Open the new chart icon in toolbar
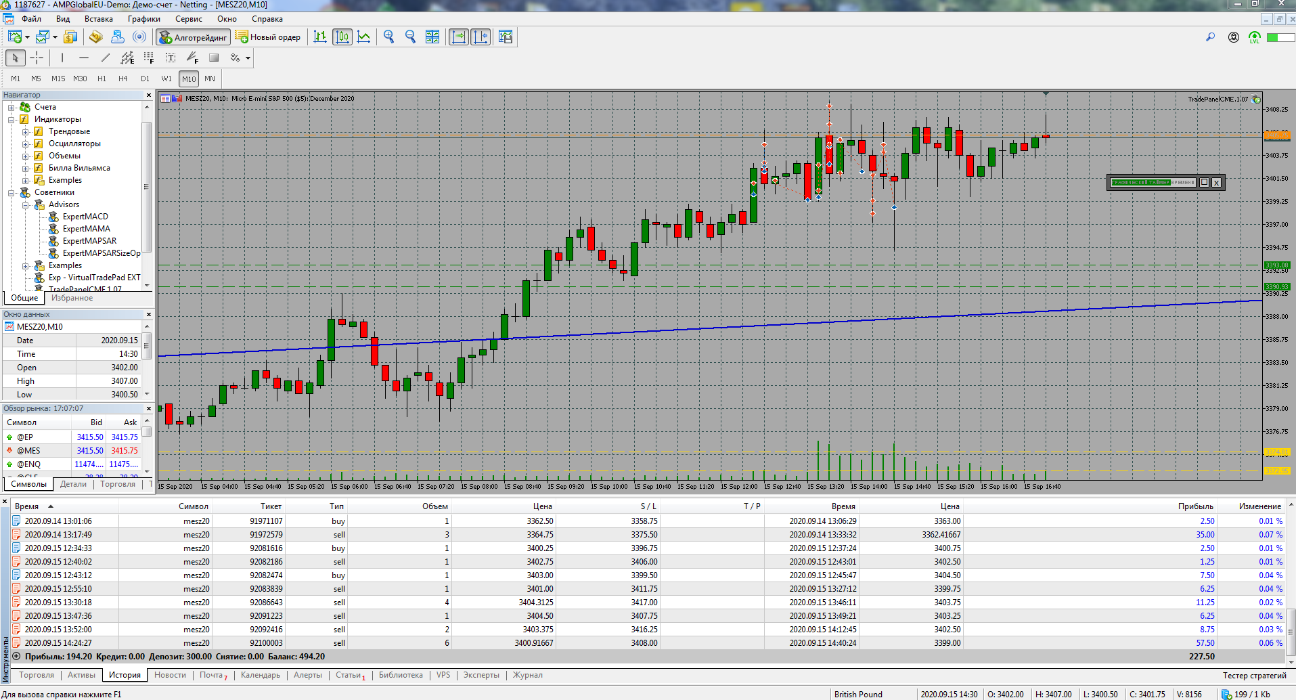 point(14,37)
